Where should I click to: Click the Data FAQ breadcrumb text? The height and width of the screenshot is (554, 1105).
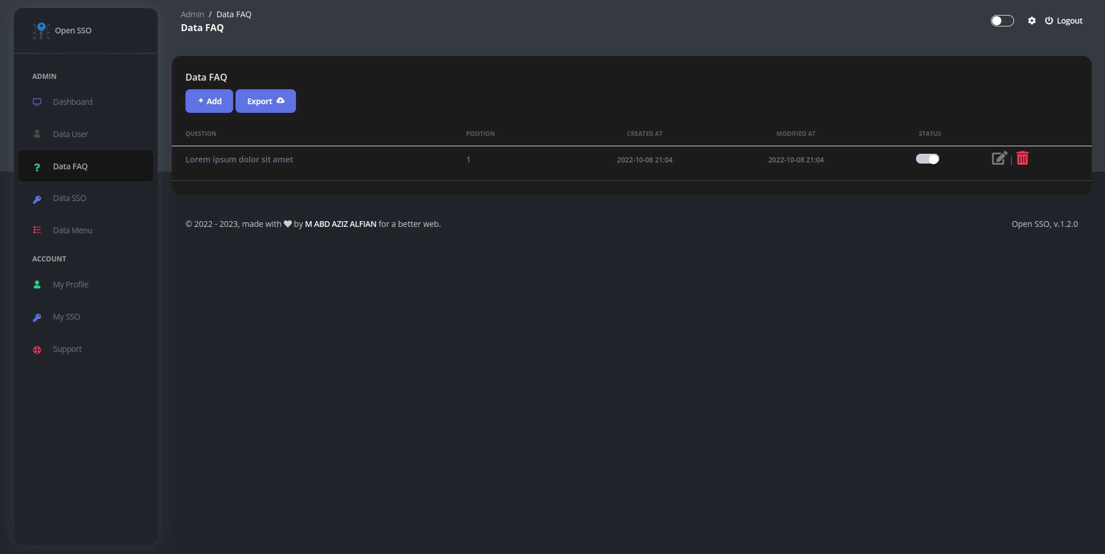[x=234, y=14]
